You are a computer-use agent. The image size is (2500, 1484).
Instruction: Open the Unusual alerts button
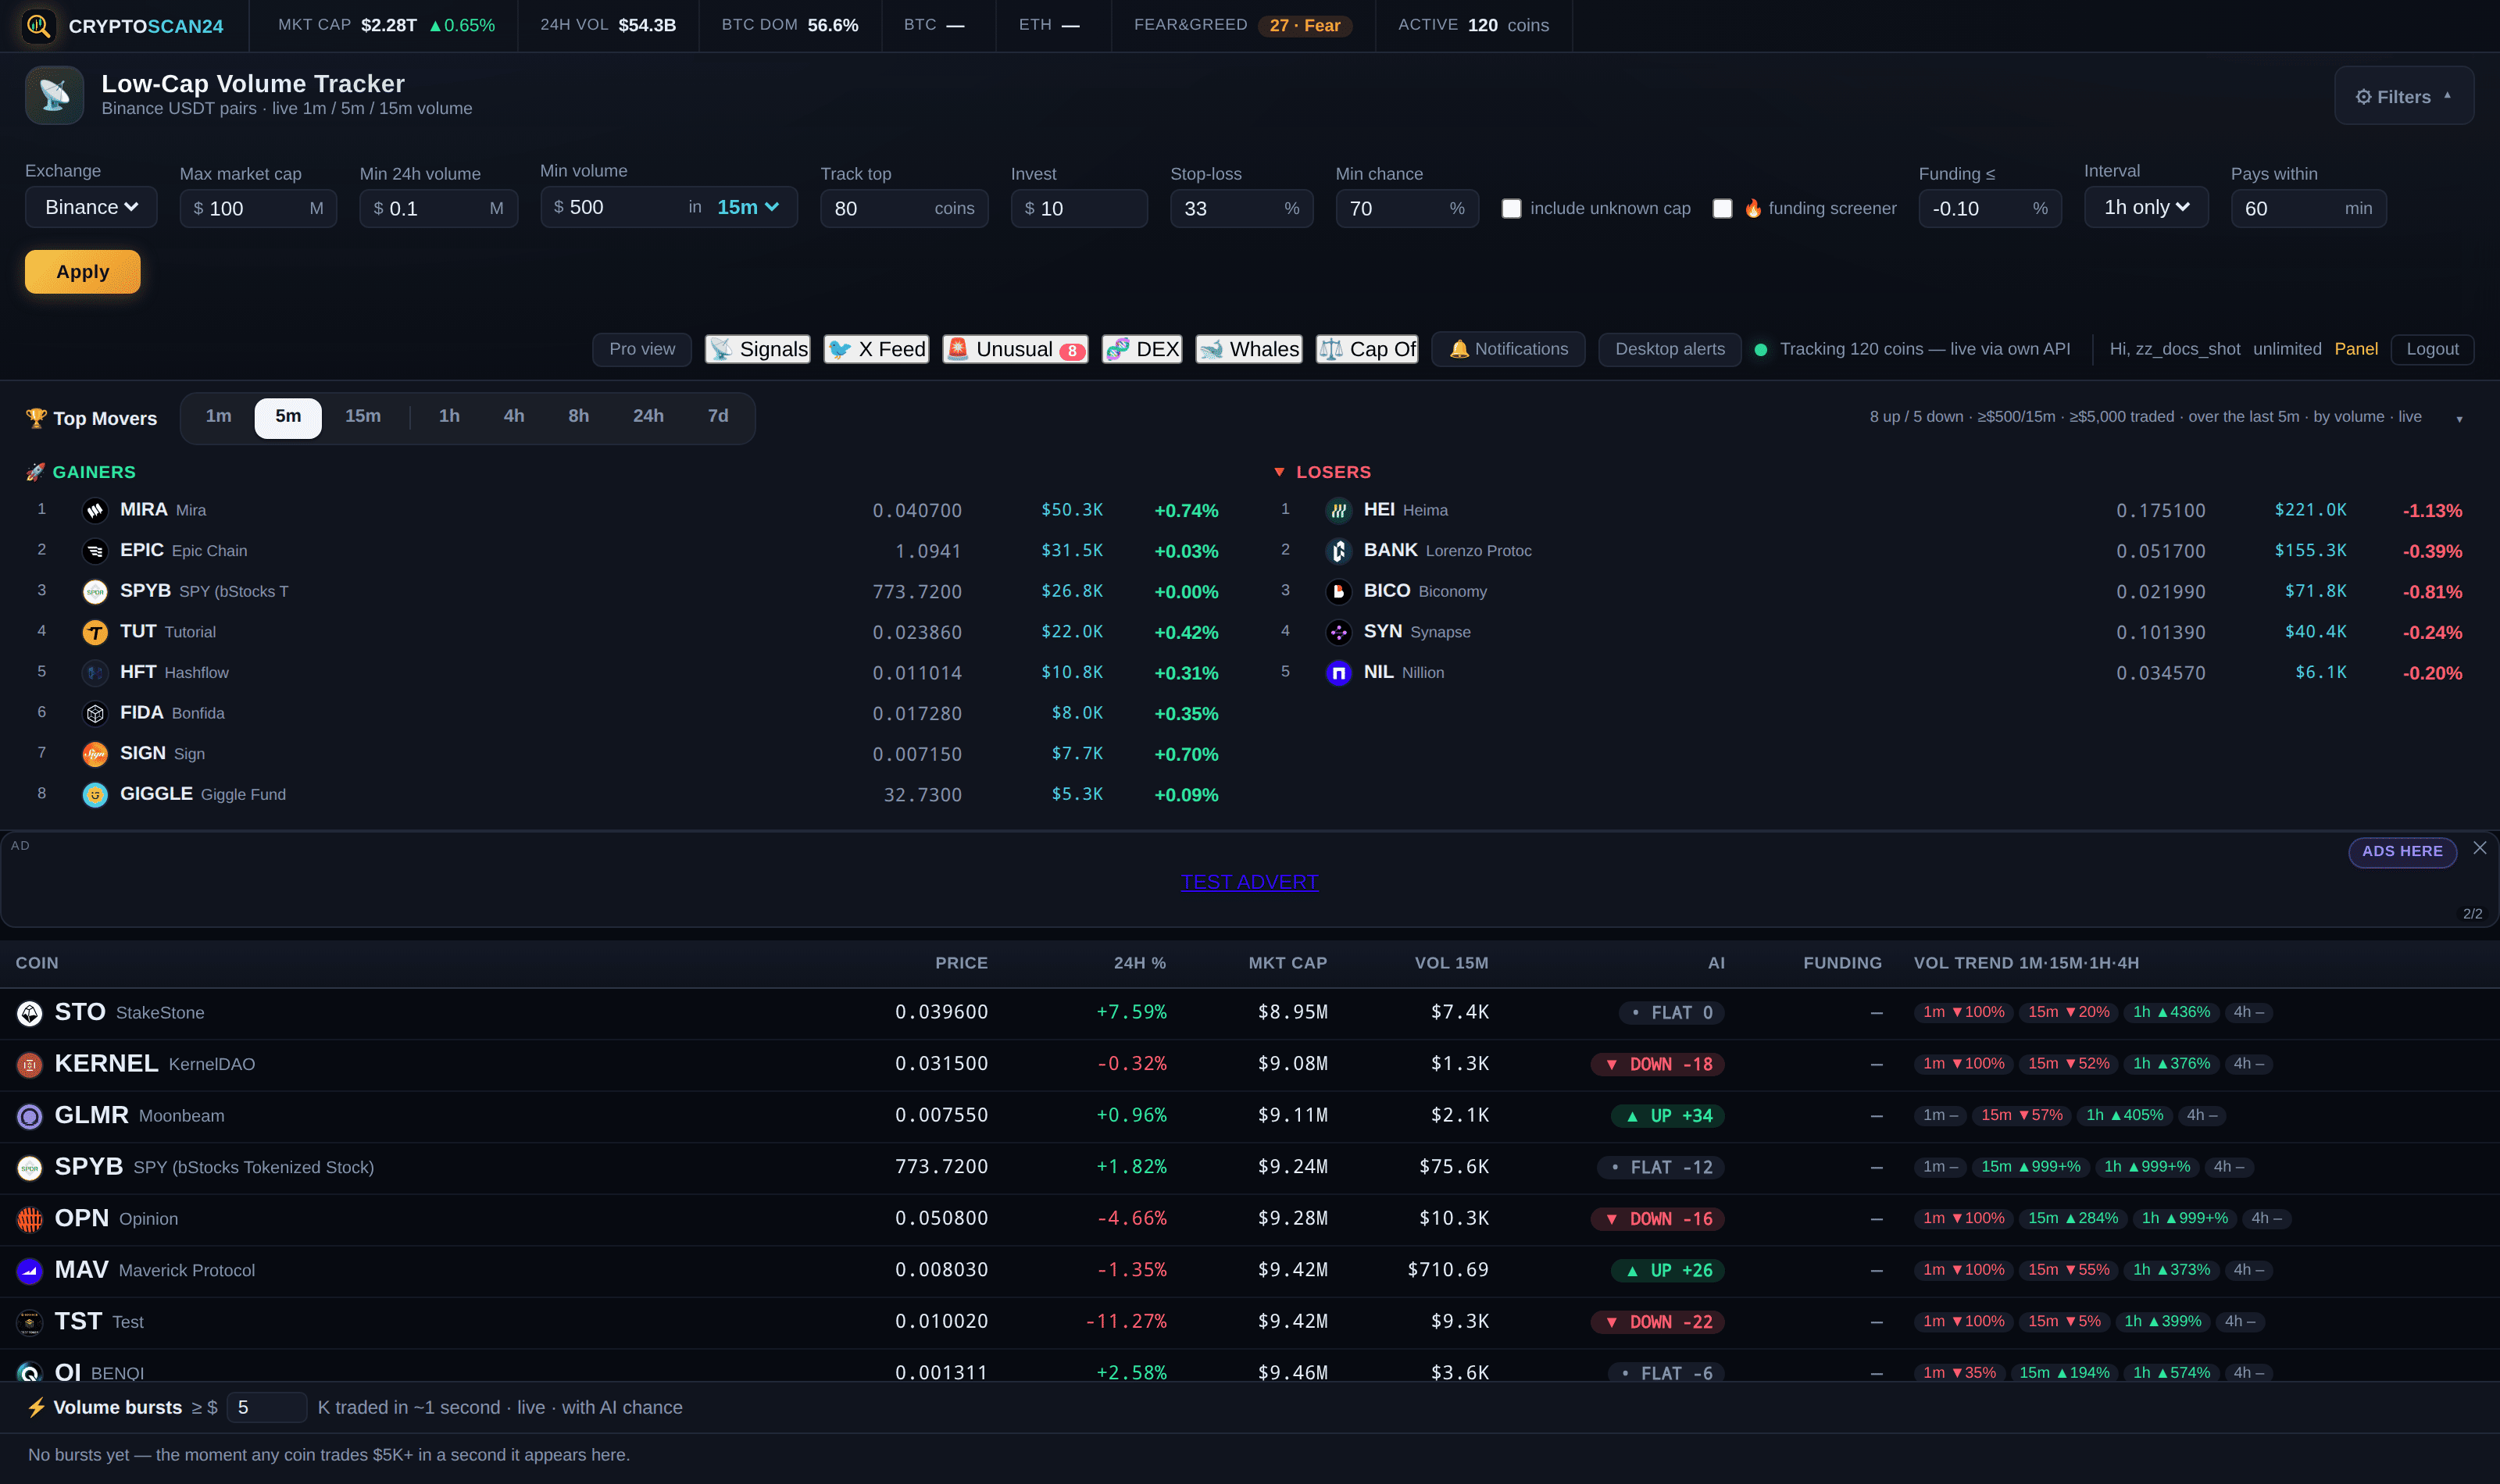tap(1015, 349)
